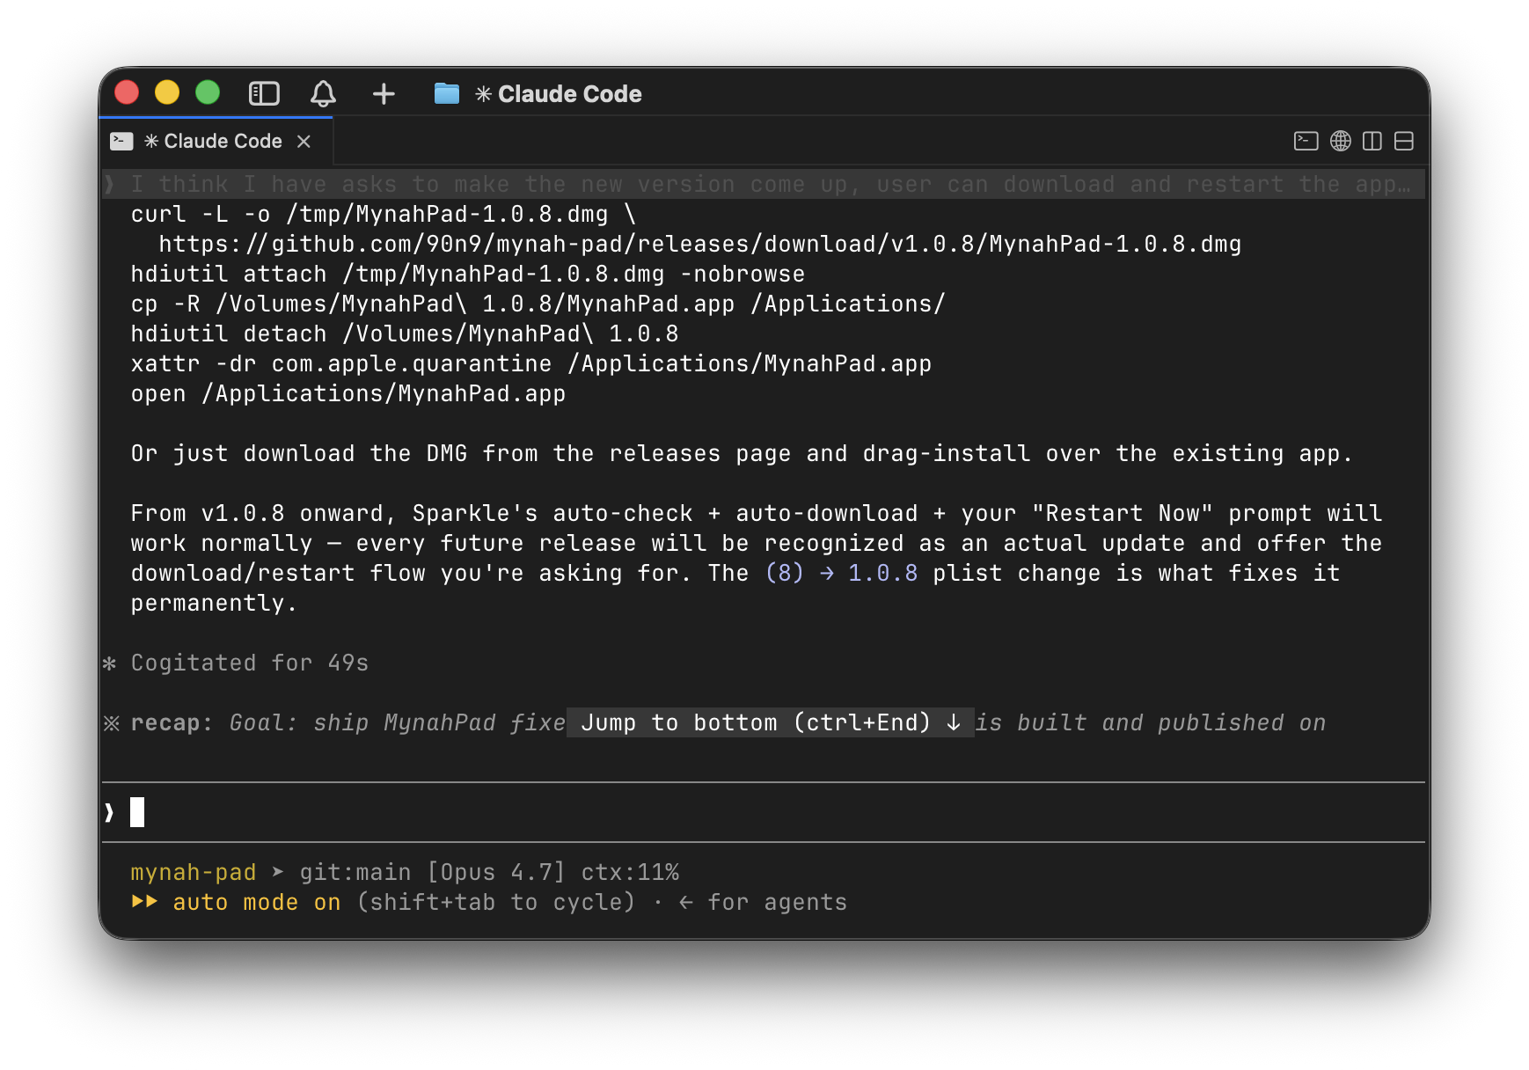Screen dimensions: 1529x1070
Task: Click the 'cp -R /Volumes/MynahPad' command line
Action: coord(538,304)
